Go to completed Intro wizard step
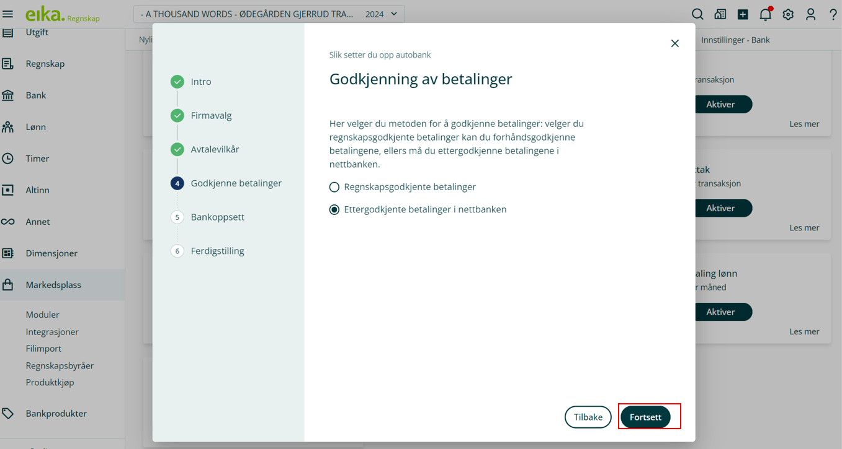 click(200, 82)
